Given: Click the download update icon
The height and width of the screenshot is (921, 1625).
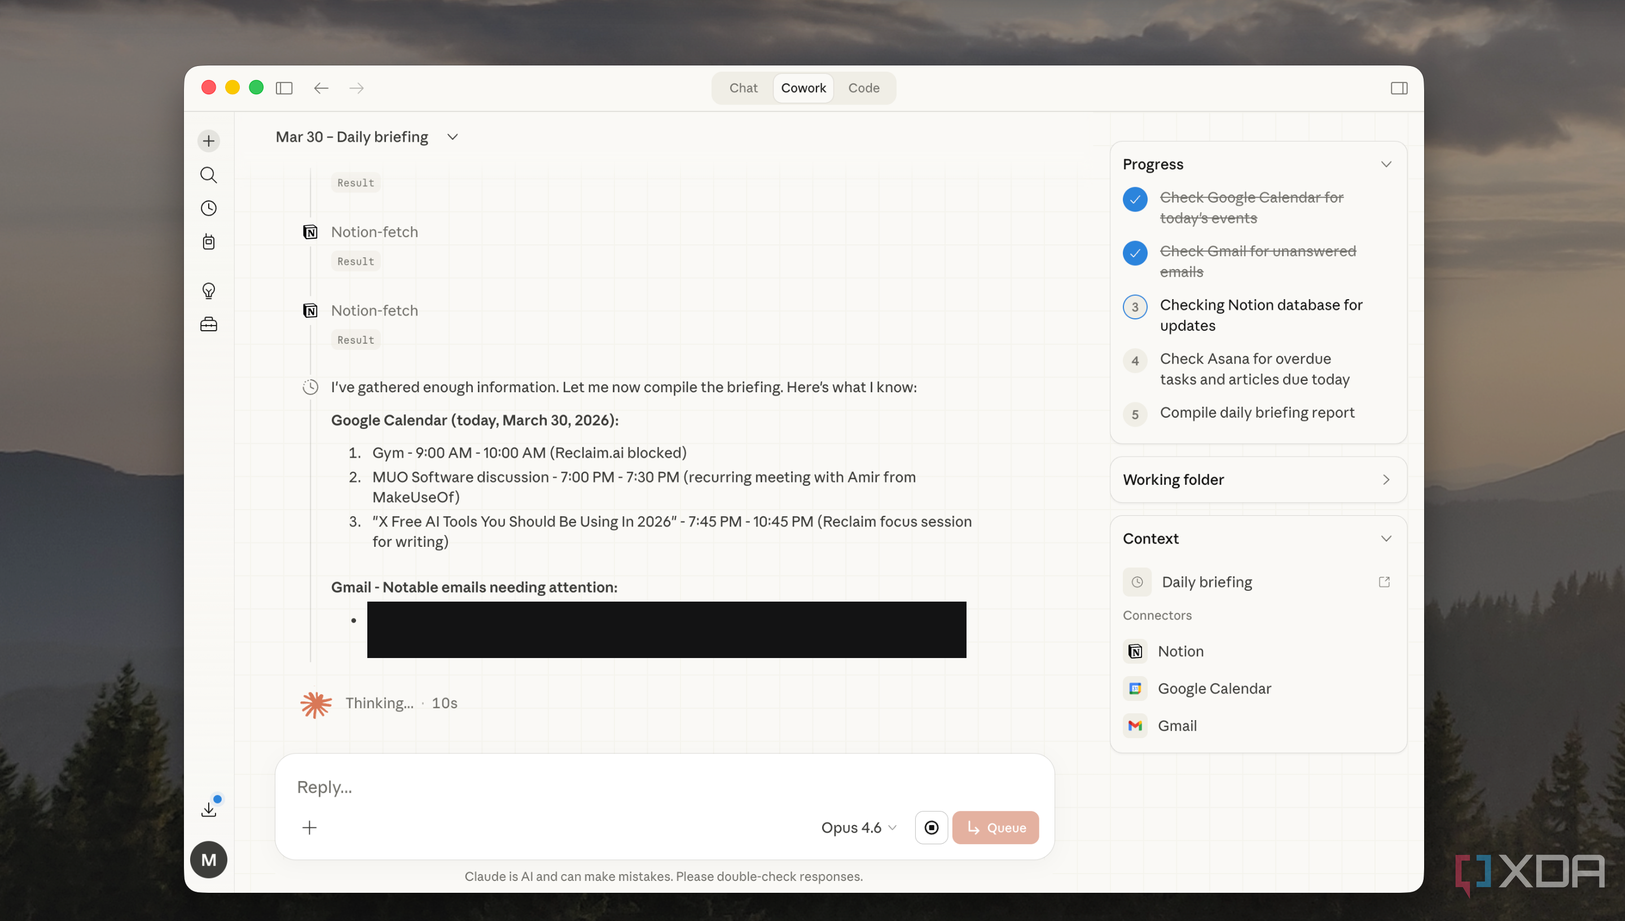Looking at the screenshot, I should point(209,809).
